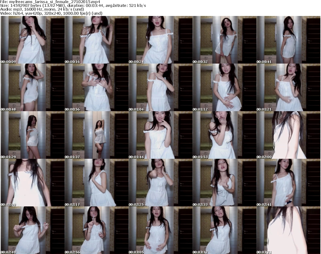Image resolution: width=321 pixels, height=254 pixels.
Task: Open the thumbnail at 00:00:48
Action: [x=32, y=87]
